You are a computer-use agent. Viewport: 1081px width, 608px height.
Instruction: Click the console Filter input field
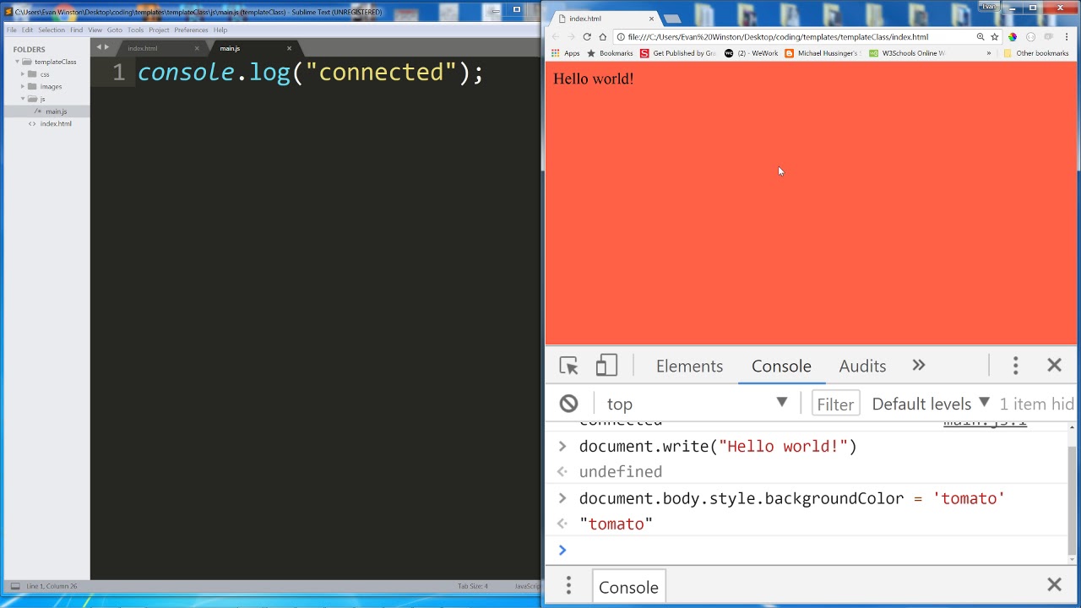tap(835, 404)
